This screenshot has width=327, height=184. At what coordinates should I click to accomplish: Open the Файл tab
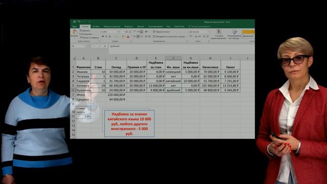click(x=75, y=27)
